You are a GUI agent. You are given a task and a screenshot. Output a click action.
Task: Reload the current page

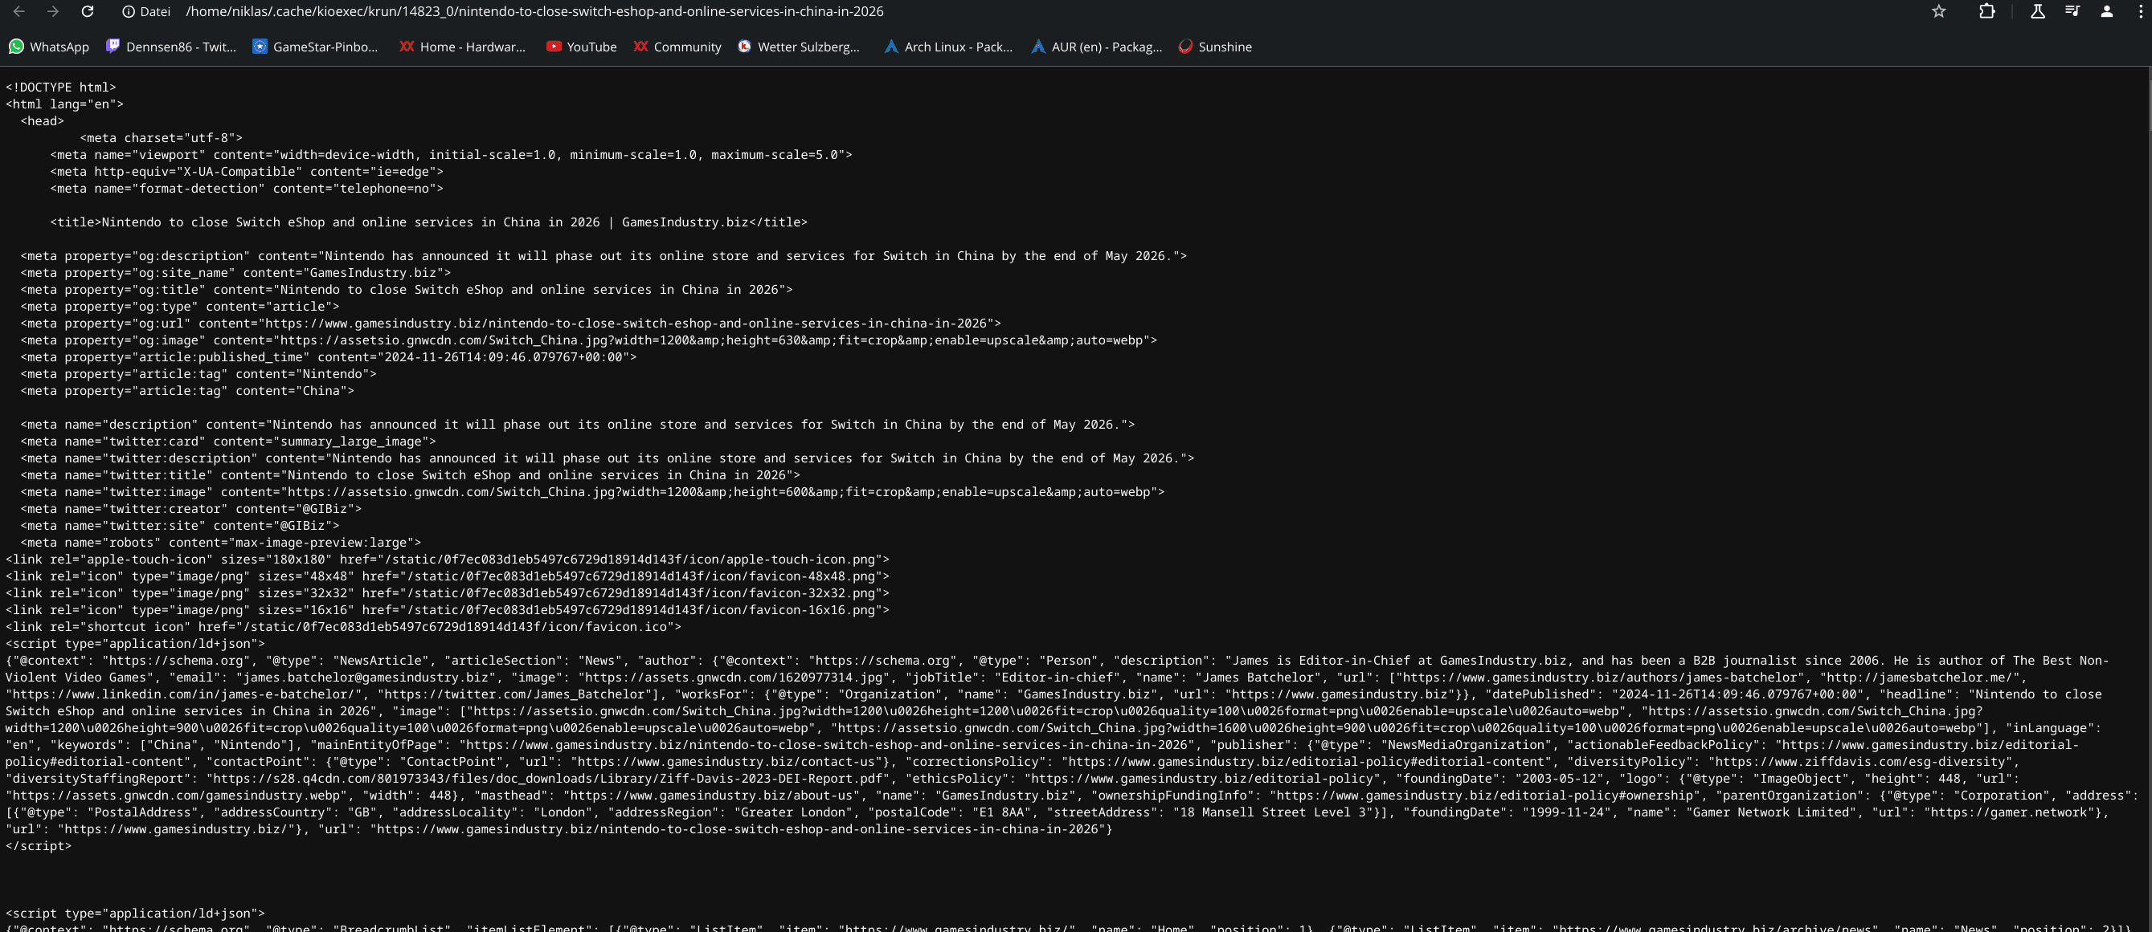87,12
